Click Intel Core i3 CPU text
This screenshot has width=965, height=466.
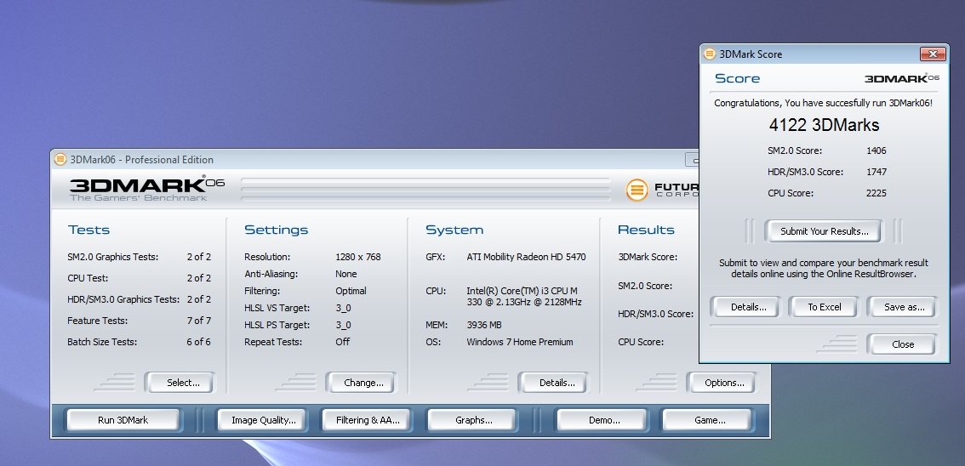point(523,296)
